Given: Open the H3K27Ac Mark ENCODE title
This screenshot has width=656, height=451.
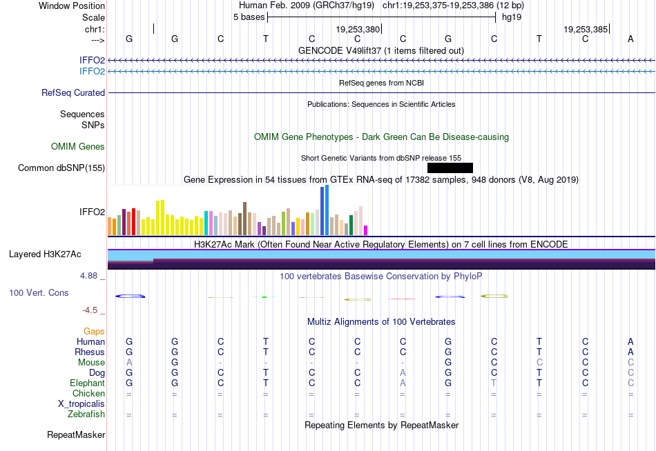Looking at the screenshot, I should coord(381,245).
